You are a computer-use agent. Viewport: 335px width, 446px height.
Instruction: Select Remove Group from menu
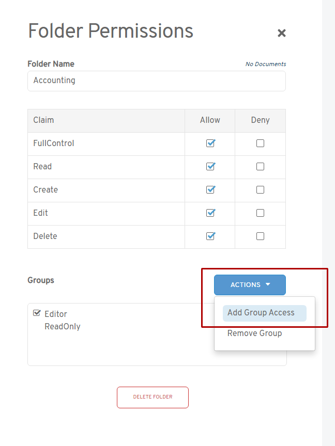pyautogui.click(x=254, y=333)
